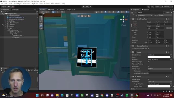This screenshot has width=174, height=98.
Task: Edit the Pos Y field
Action: point(159,24)
